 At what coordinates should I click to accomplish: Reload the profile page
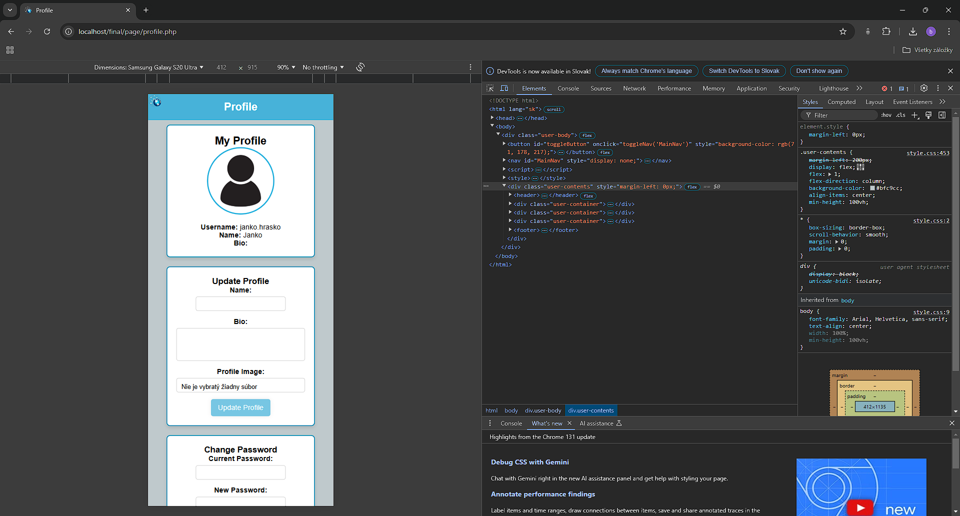[47, 31]
